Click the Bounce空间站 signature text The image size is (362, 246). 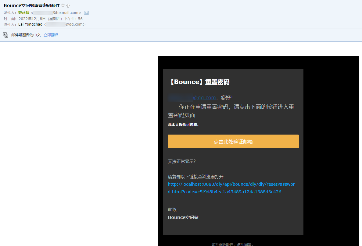click(183, 217)
